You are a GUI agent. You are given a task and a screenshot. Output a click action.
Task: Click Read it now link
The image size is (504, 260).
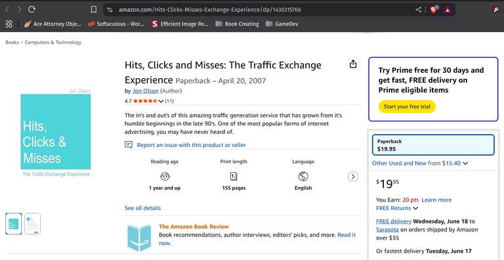click(346, 235)
